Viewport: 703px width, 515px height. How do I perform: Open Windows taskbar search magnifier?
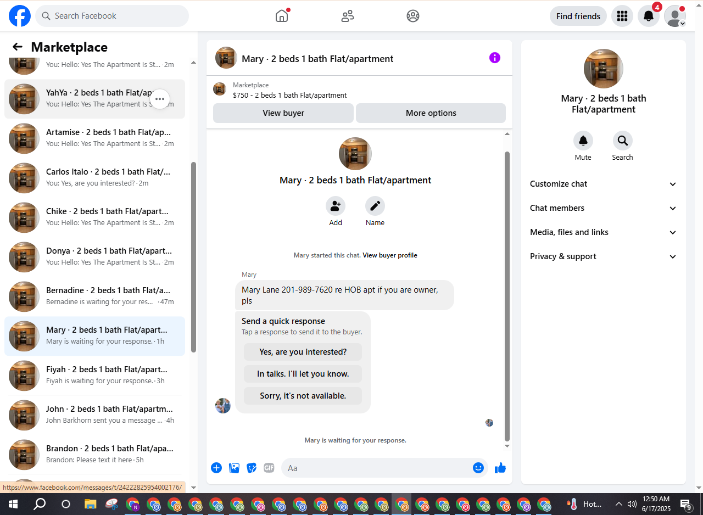coord(40,504)
